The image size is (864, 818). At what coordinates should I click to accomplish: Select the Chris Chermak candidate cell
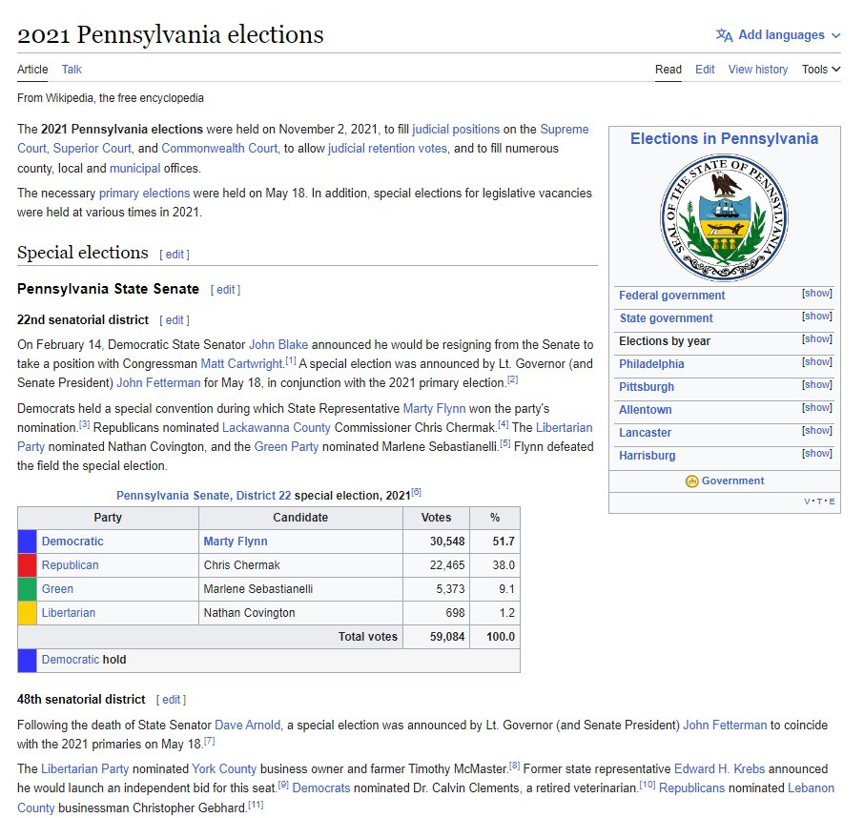(300, 565)
